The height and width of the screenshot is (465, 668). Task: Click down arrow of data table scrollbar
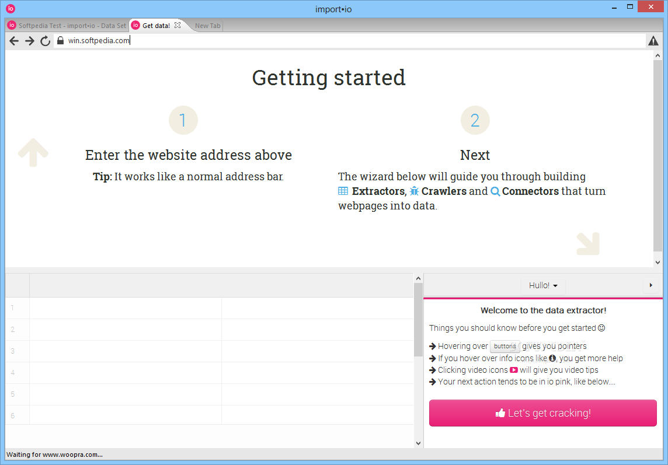(x=418, y=443)
